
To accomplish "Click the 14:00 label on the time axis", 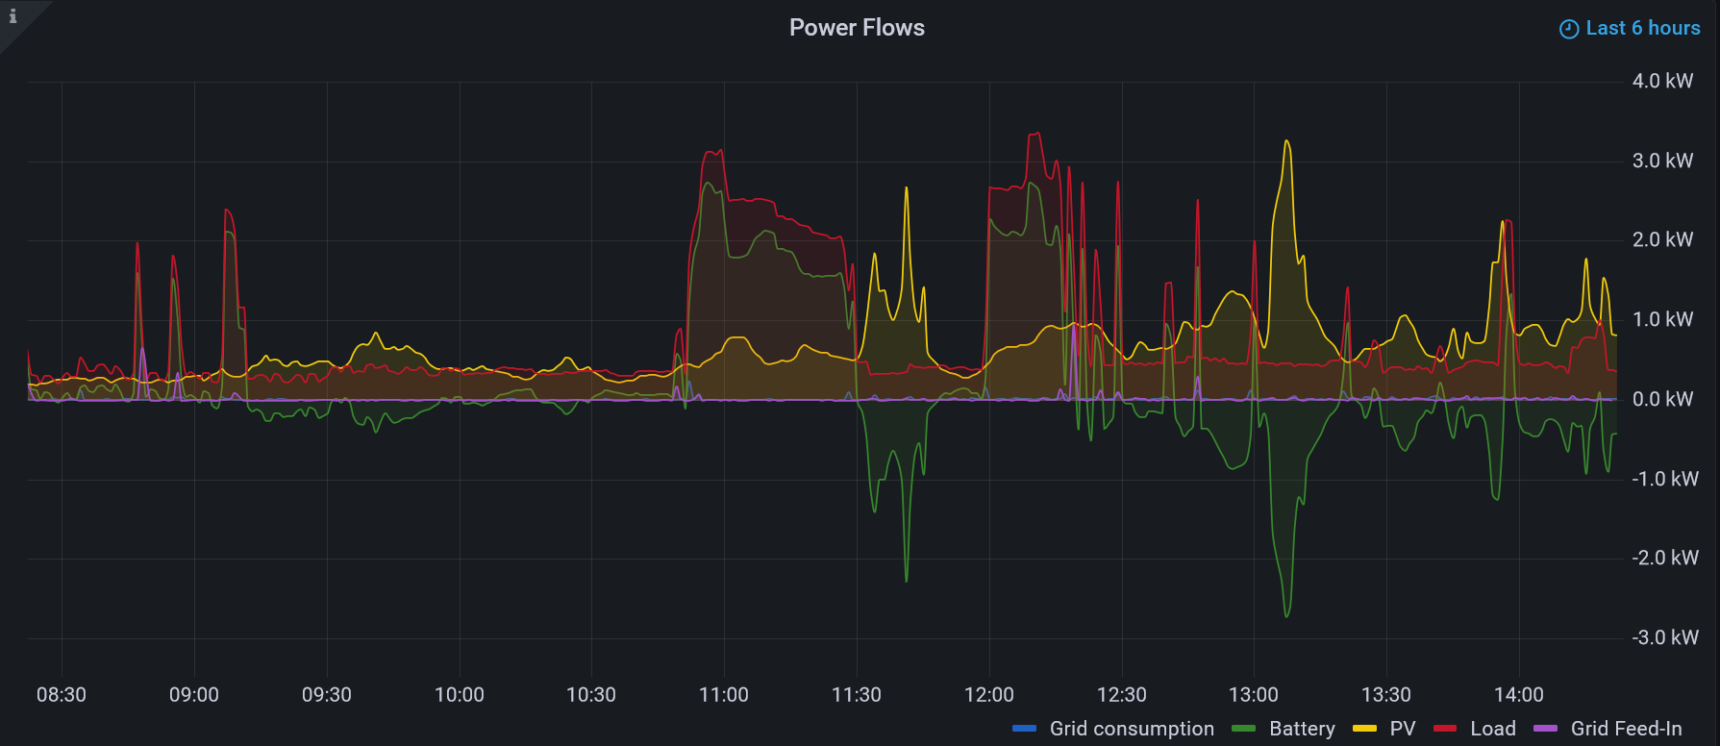I will pyautogui.click(x=1518, y=695).
